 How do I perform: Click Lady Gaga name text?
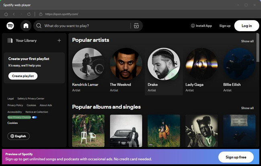pyautogui.click(x=194, y=85)
